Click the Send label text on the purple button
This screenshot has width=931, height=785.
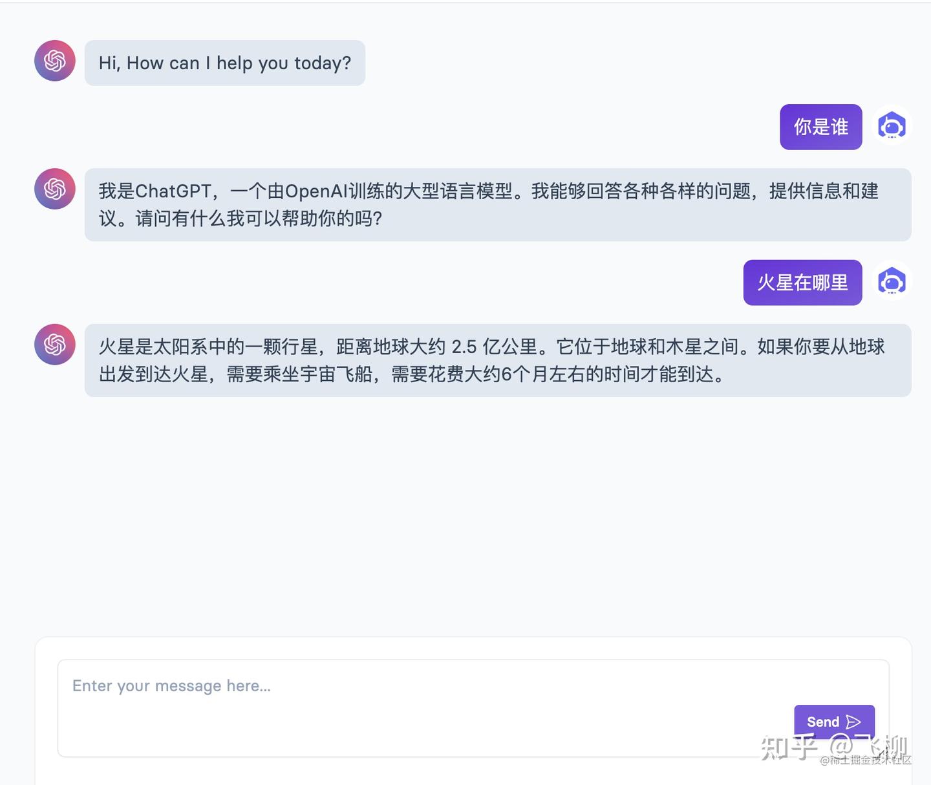822,721
